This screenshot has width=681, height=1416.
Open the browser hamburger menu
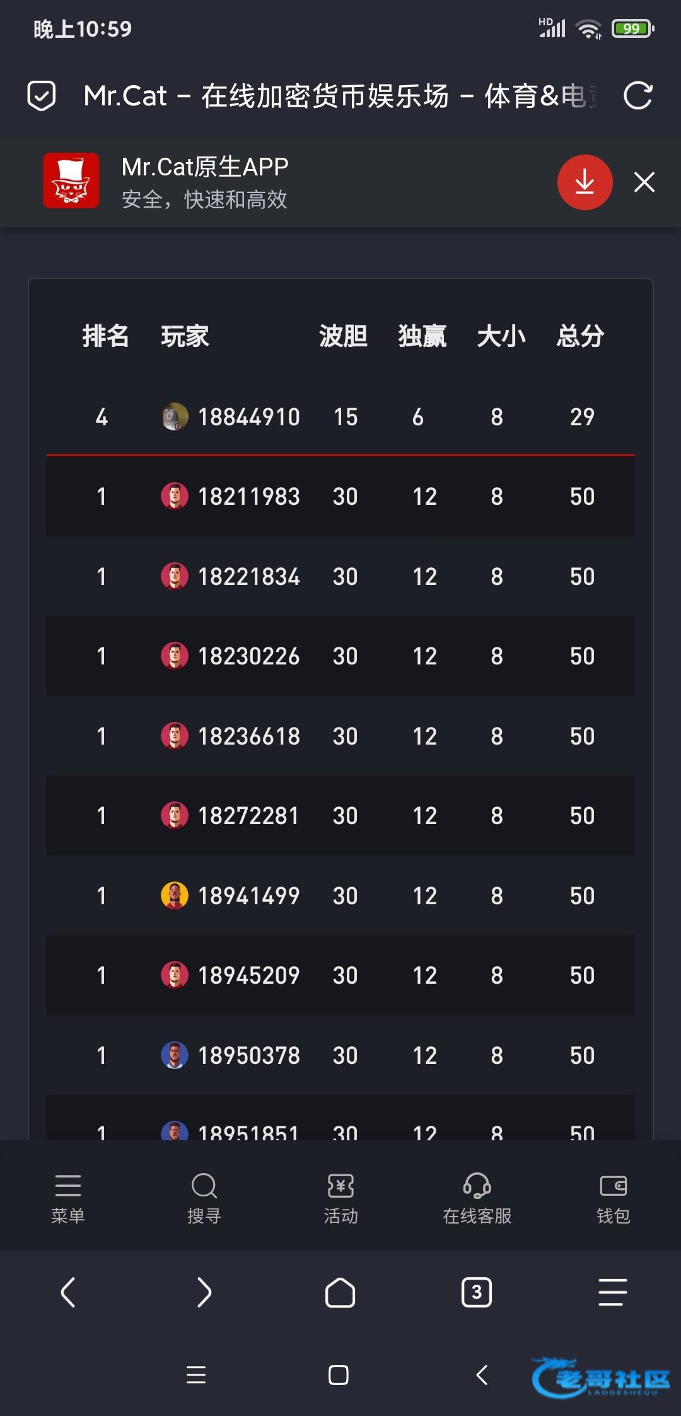[x=612, y=1292]
